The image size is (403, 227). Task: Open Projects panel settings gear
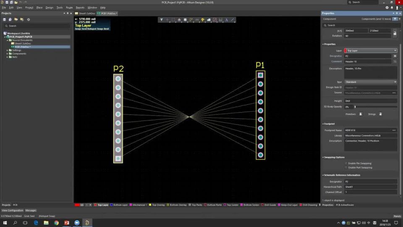(x=29, y=20)
